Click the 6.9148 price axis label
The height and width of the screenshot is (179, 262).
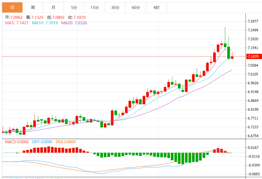253,92
